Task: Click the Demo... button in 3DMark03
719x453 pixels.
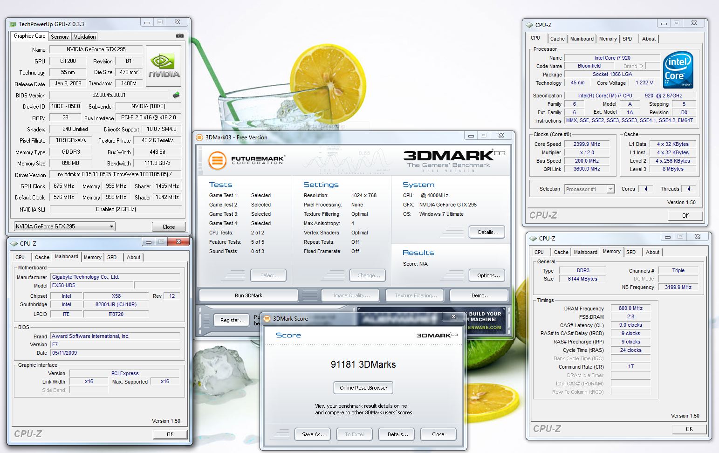Action: (480, 295)
